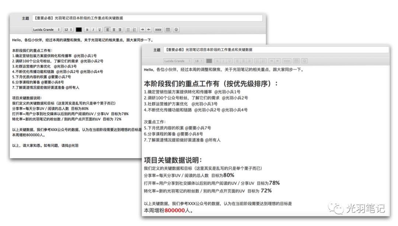The width and height of the screenshot is (398, 226).
Task: Open font size 12 dropdown
Action: coord(68,29)
